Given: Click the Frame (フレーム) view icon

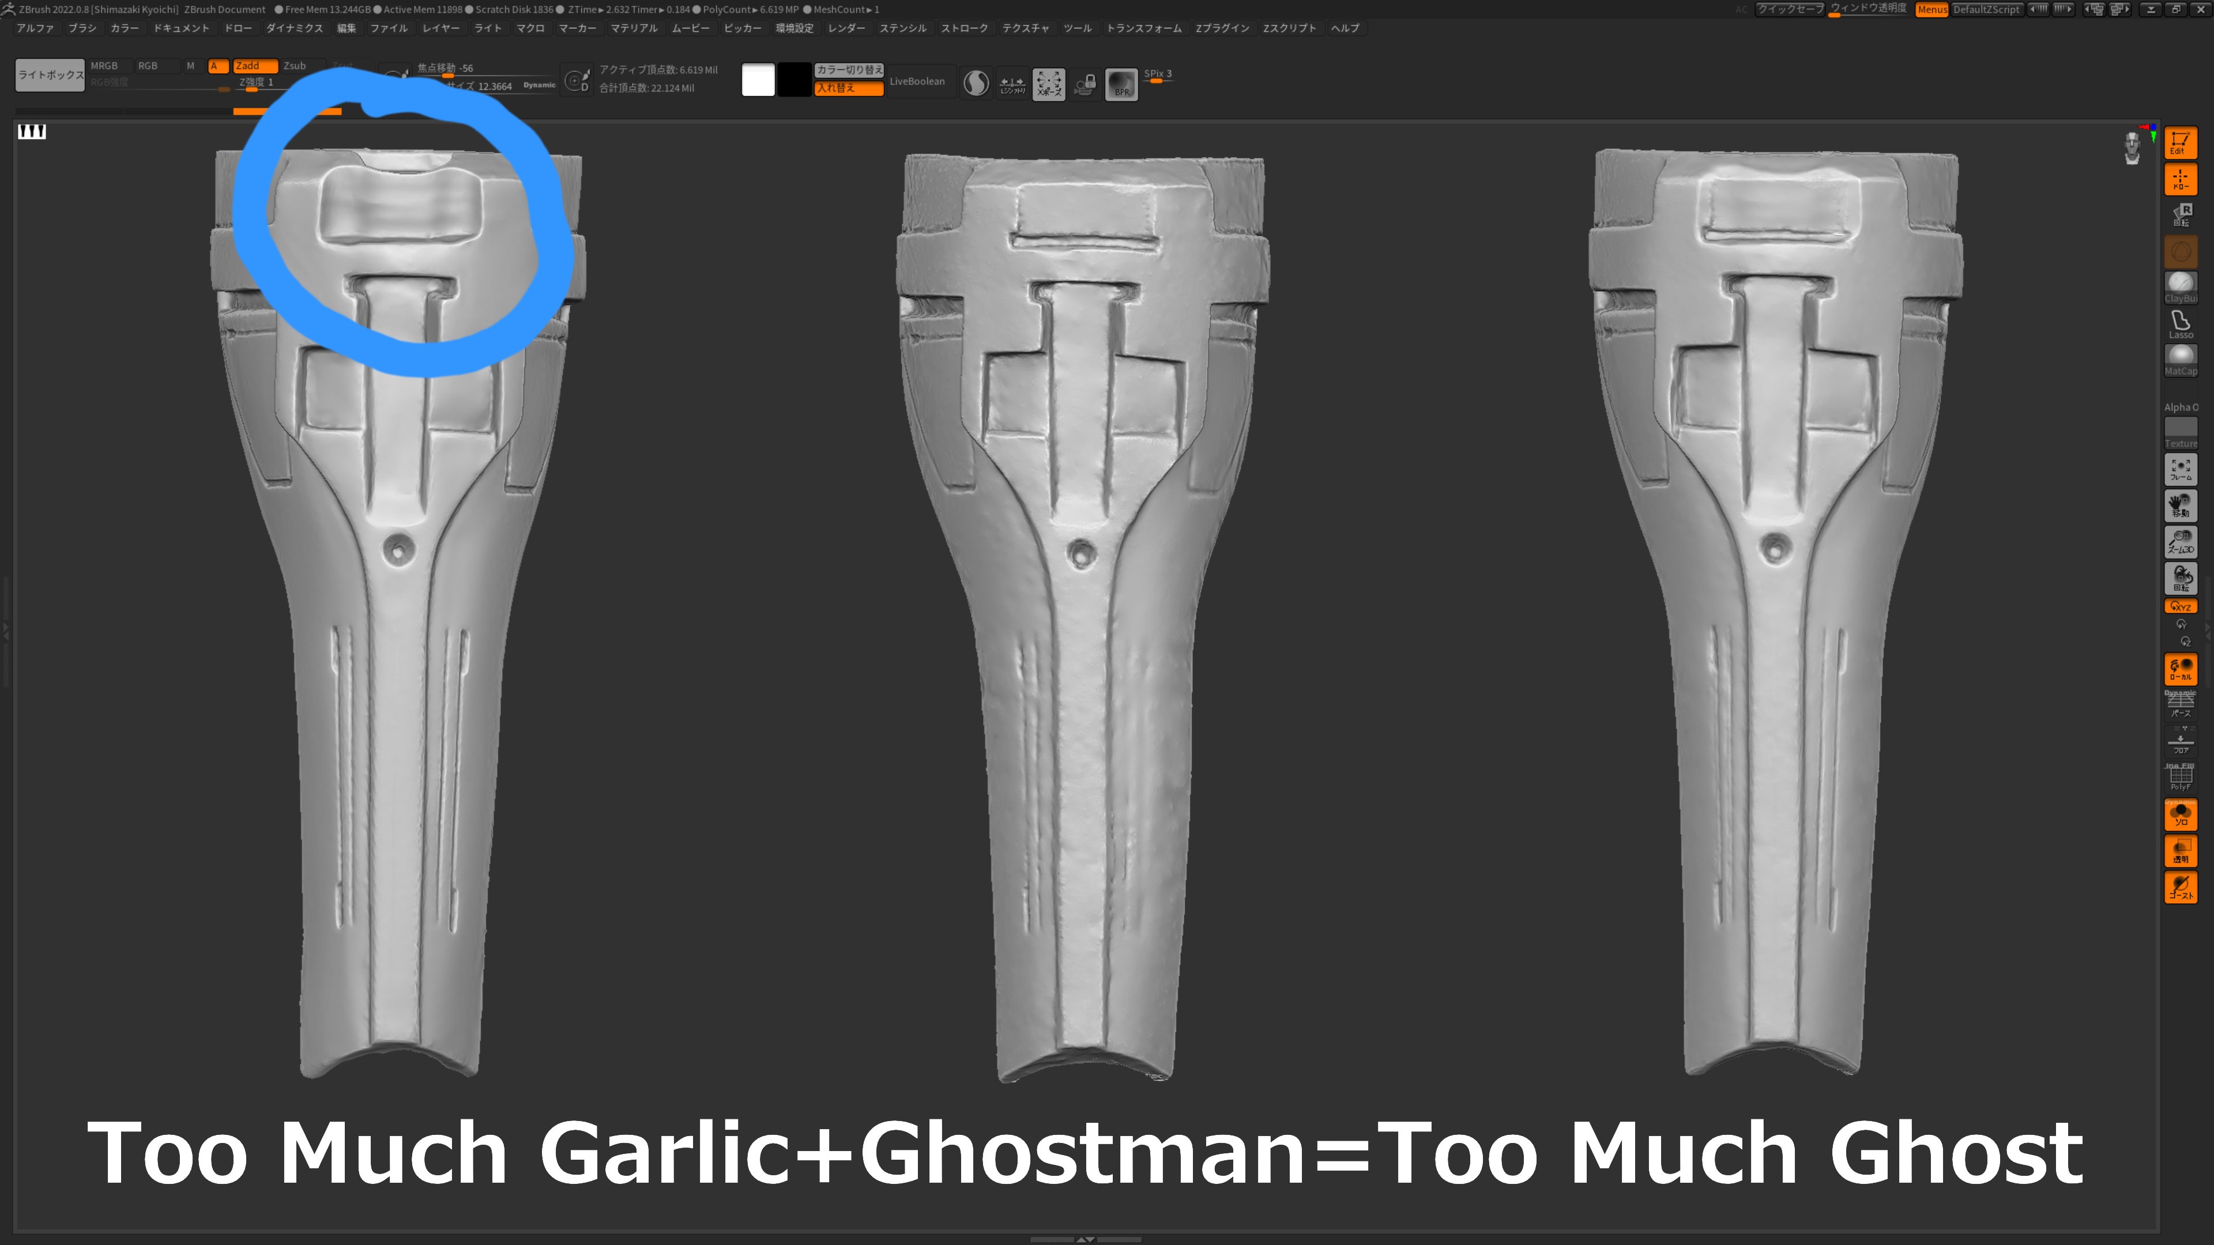Looking at the screenshot, I should click(x=2181, y=469).
